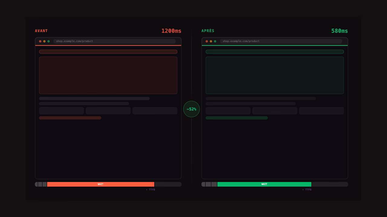Click the 1200ms timing value

171,31
